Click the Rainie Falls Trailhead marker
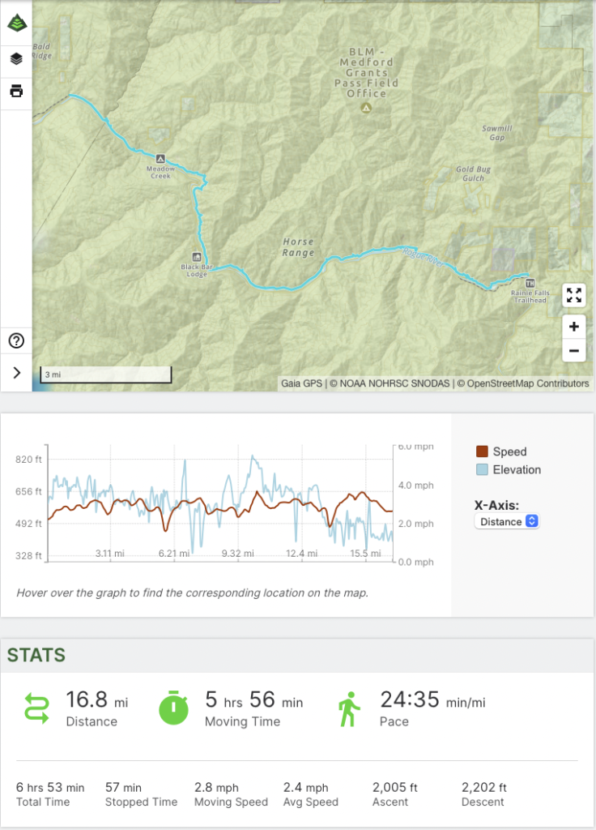The width and height of the screenshot is (596, 830). tap(530, 284)
